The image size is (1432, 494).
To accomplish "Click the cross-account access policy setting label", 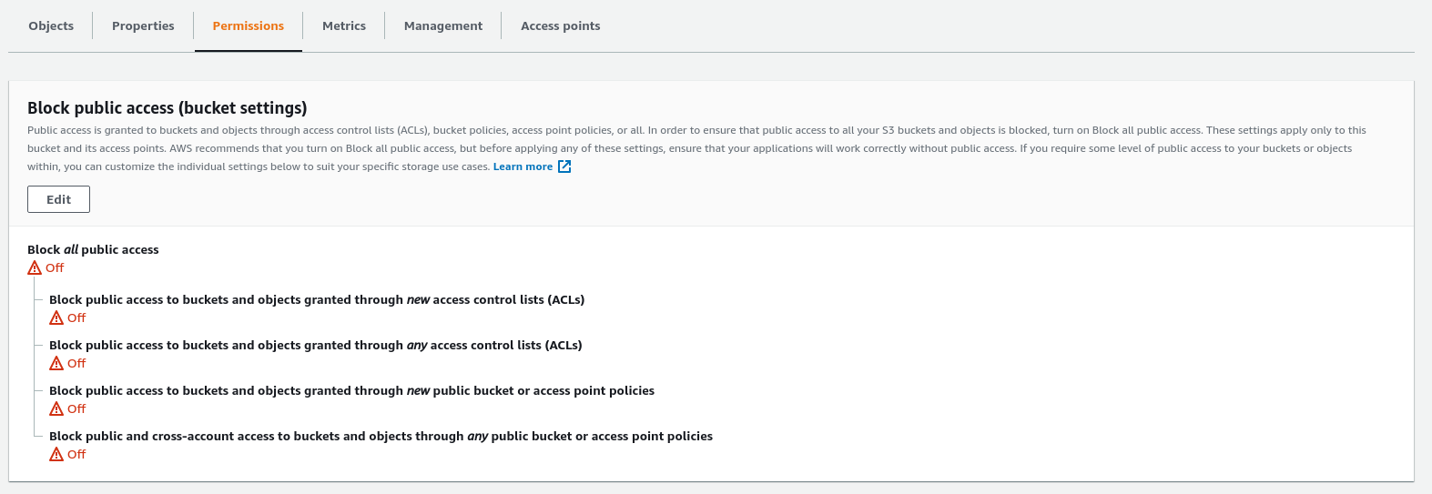I will (381, 436).
